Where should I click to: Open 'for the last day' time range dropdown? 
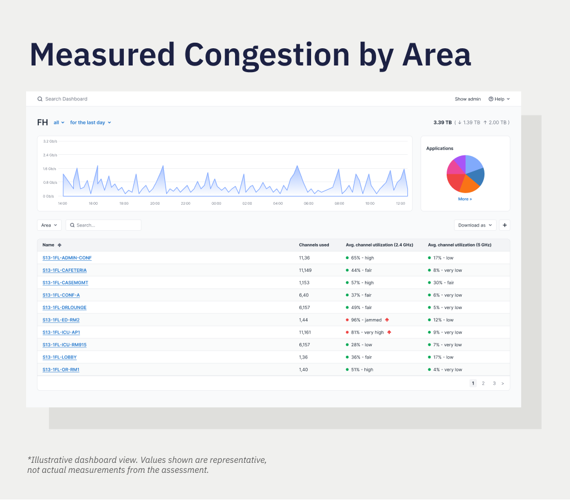click(91, 123)
